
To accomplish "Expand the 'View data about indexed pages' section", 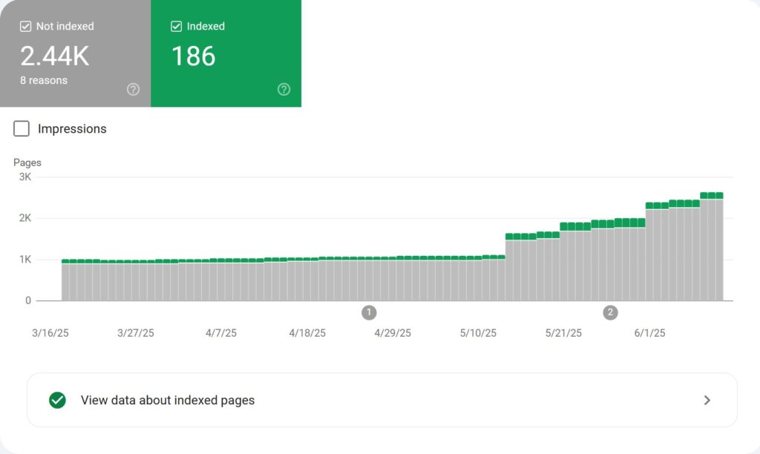I will [x=381, y=400].
